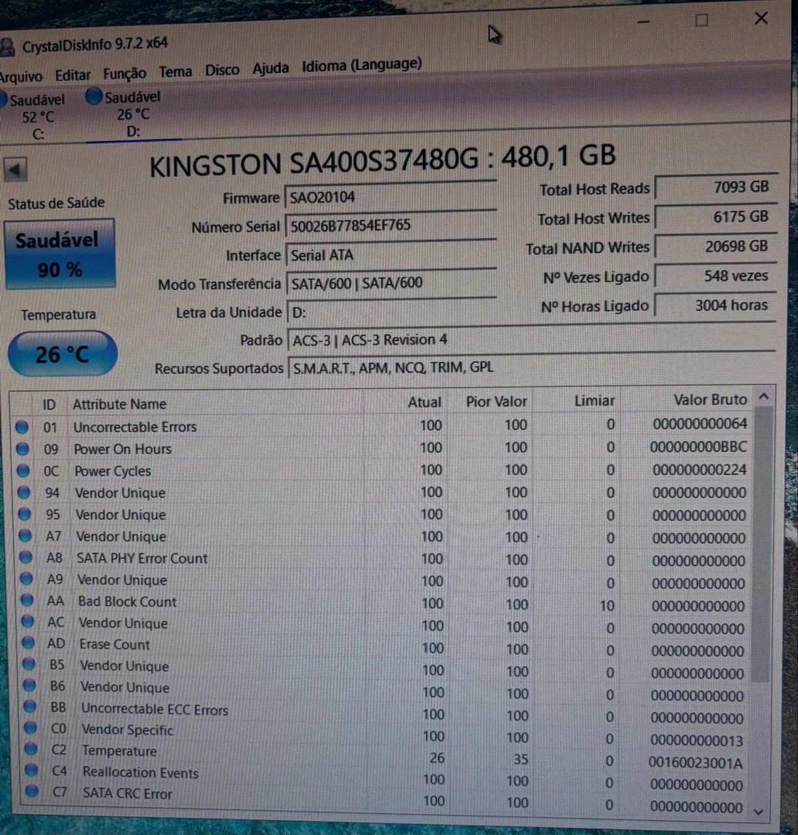Select the Reallocation Events attribute name
The width and height of the screenshot is (798, 835).
[140, 772]
